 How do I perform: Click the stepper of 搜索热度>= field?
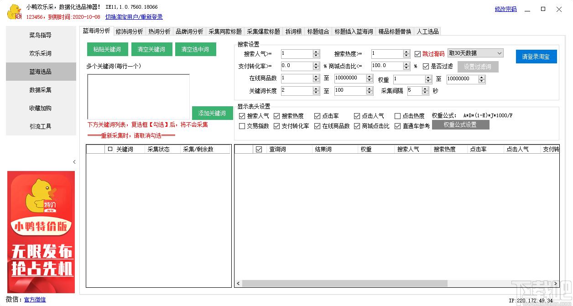pos(406,54)
